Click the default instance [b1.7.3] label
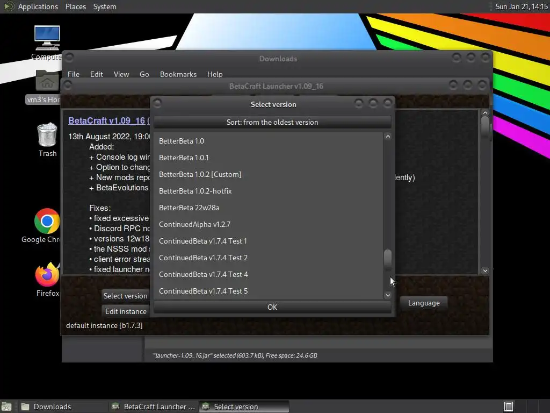The height and width of the screenshot is (413, 550). click(x=104, y=325)
